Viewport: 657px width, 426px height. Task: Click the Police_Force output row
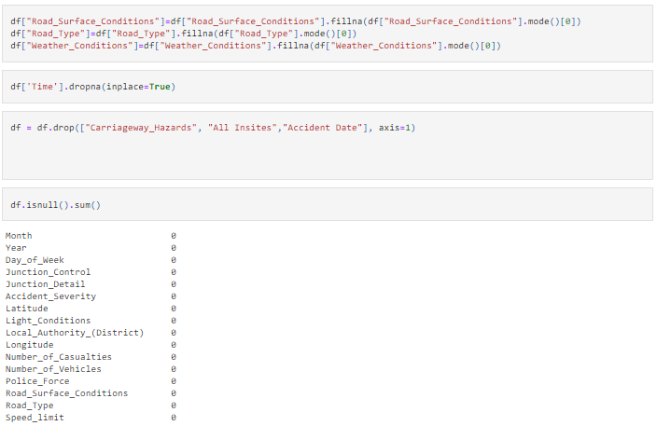coord(91,381)
